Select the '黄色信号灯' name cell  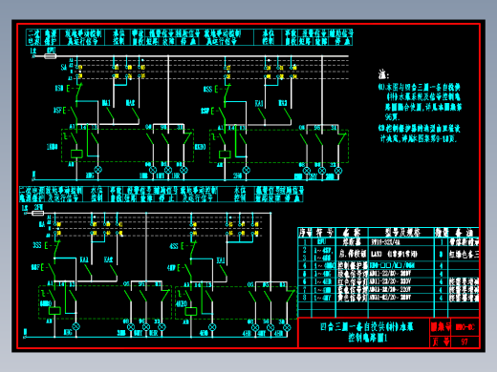point(352,298)
